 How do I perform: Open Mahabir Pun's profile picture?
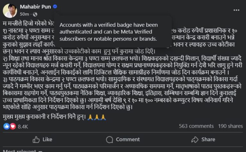pos(10,10)
